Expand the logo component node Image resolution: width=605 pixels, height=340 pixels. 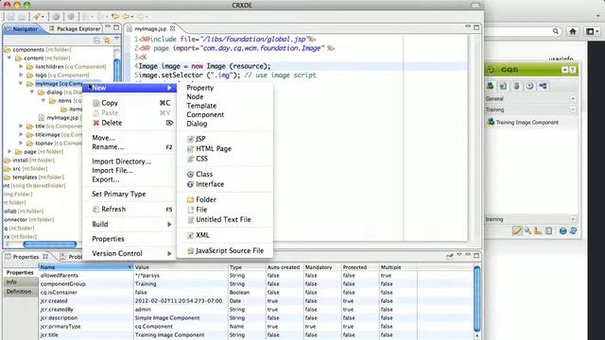(21, 75)
